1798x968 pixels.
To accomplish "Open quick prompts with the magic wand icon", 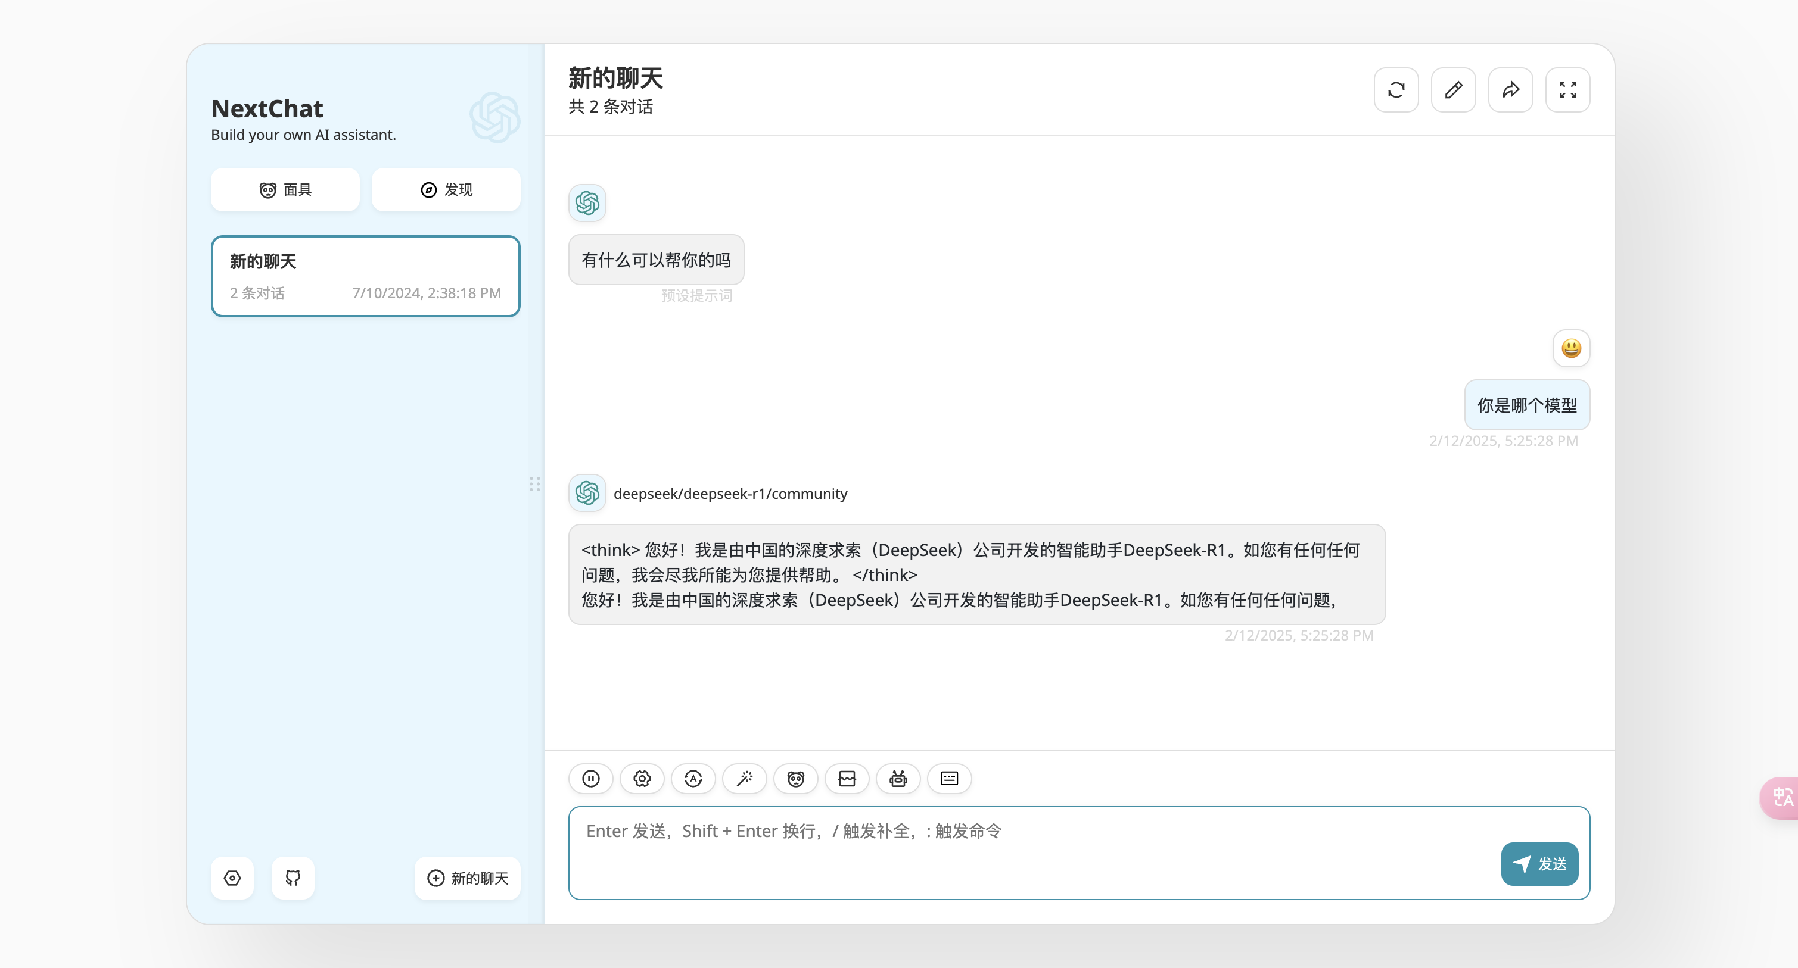I will click(x=745, y=778).
